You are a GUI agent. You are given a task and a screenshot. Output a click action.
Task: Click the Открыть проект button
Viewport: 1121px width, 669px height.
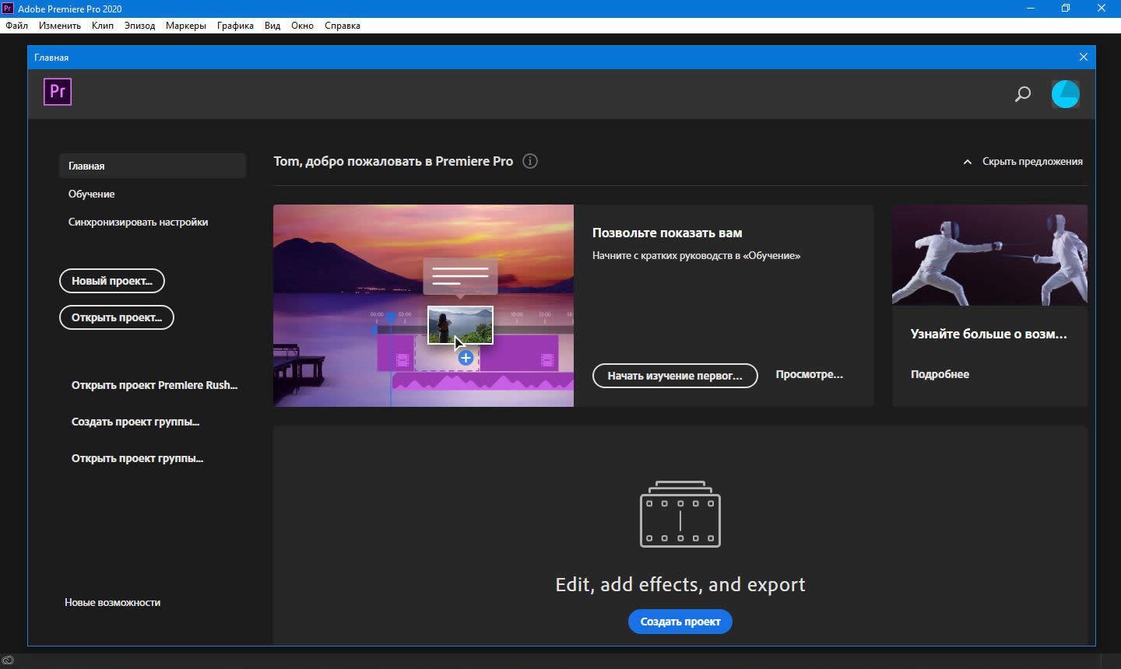117,317
